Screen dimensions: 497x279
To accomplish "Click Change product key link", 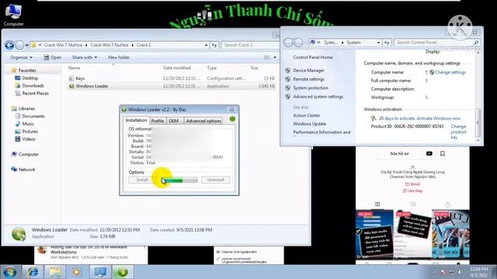I will (x=458, y=132).
